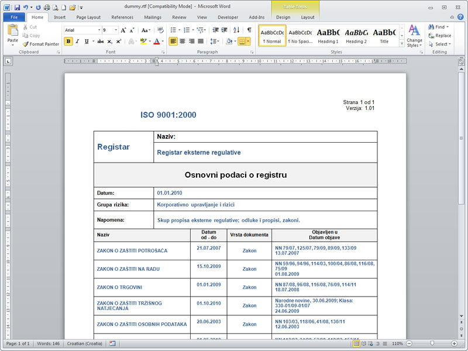Image resolution: width=468 pixels, height=351 pixels.
Task: Open Change Case dropdown
Action: point(146,30)
